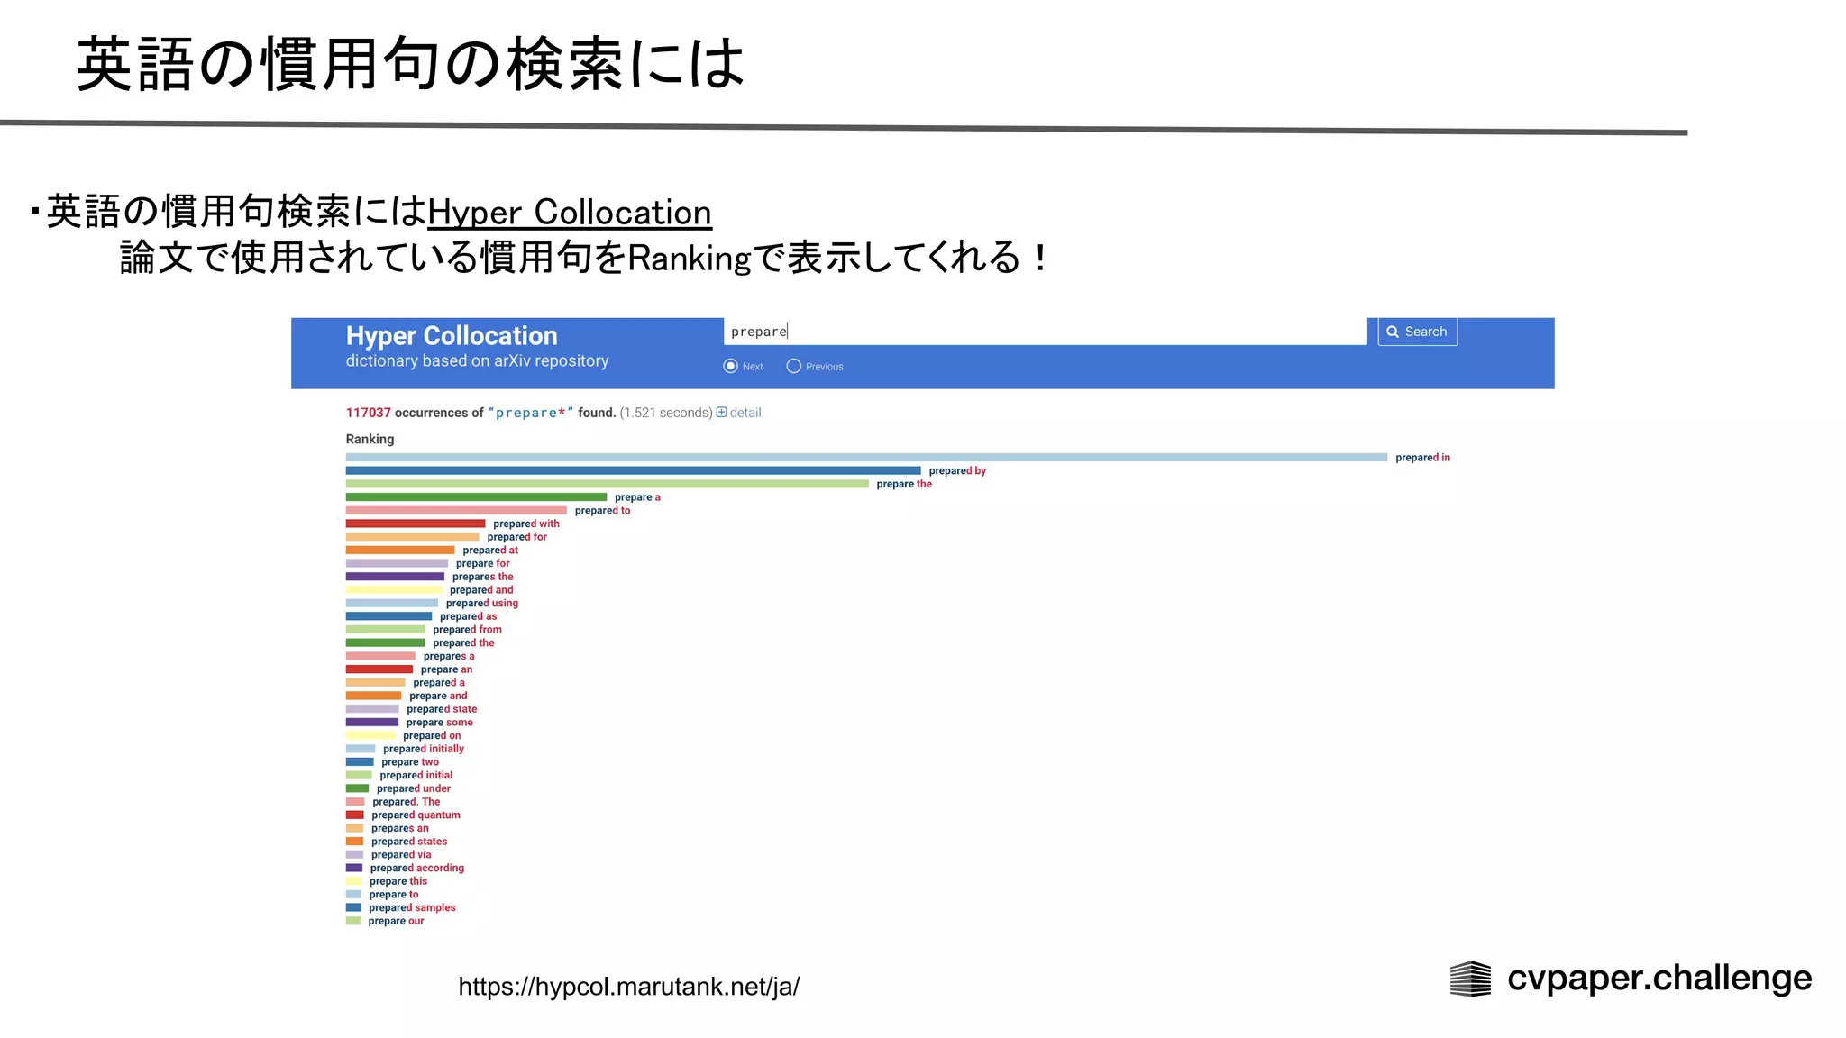1846x1038 pixels.
Task: Click the 'prepared states' label
Action: (x=409, y=842)
